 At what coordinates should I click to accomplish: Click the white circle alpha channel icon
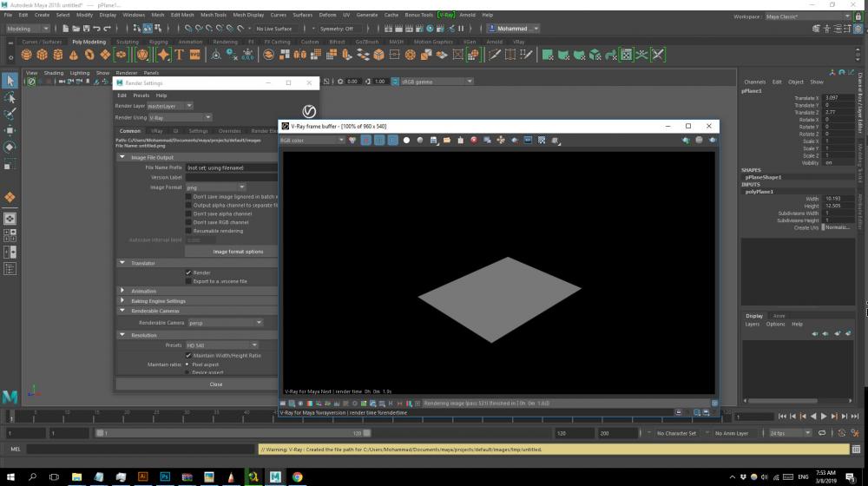pyautogui.click(x=406, y=140)
